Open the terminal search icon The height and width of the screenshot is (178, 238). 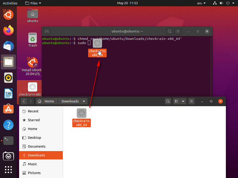point(170,31)
